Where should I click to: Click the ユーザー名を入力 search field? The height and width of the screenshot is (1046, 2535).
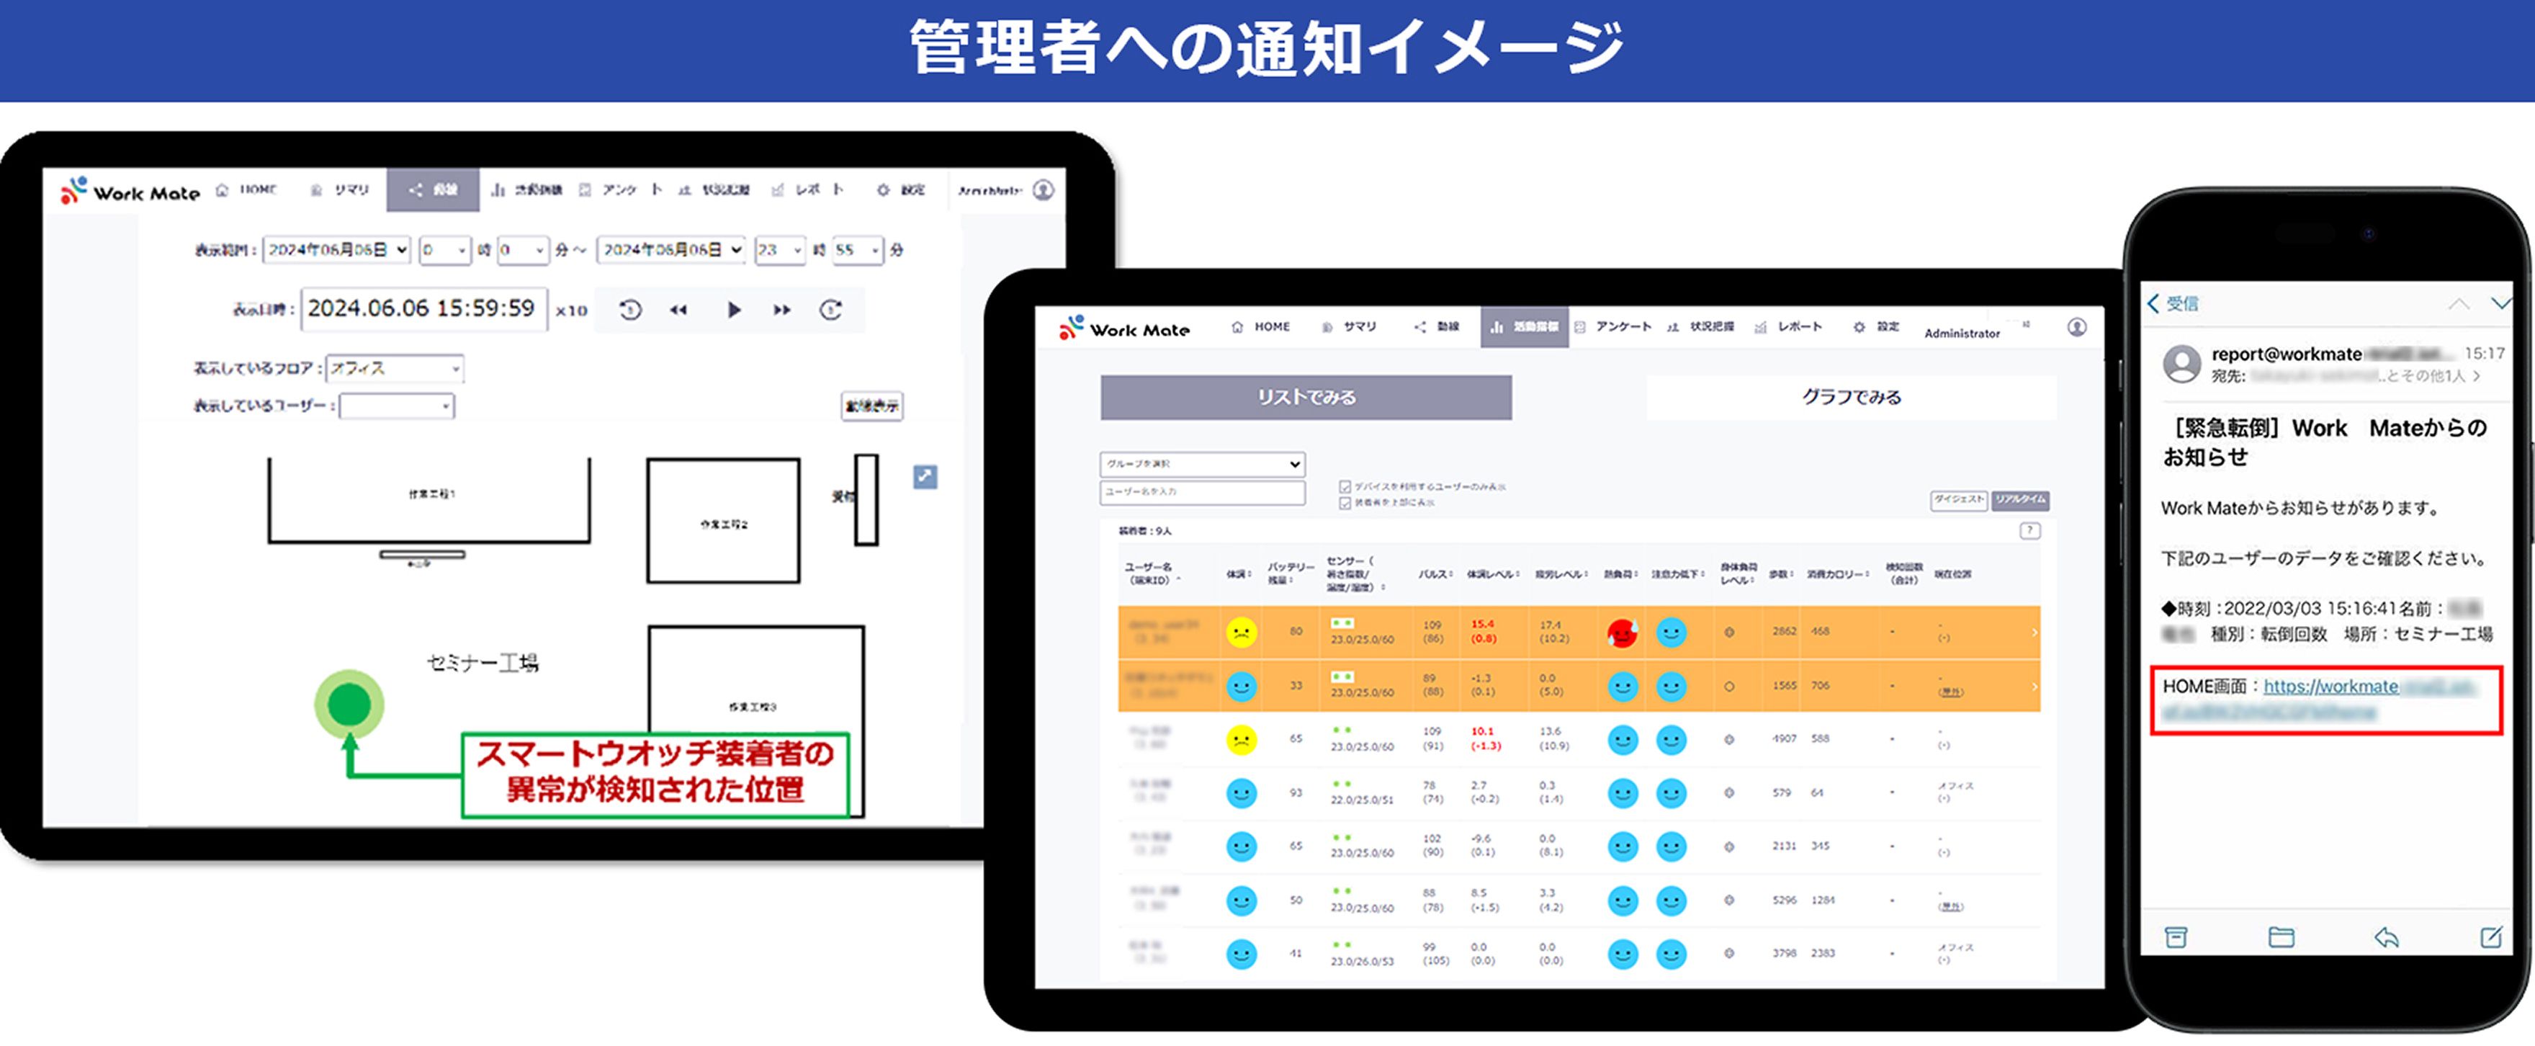pos(1203,492)
